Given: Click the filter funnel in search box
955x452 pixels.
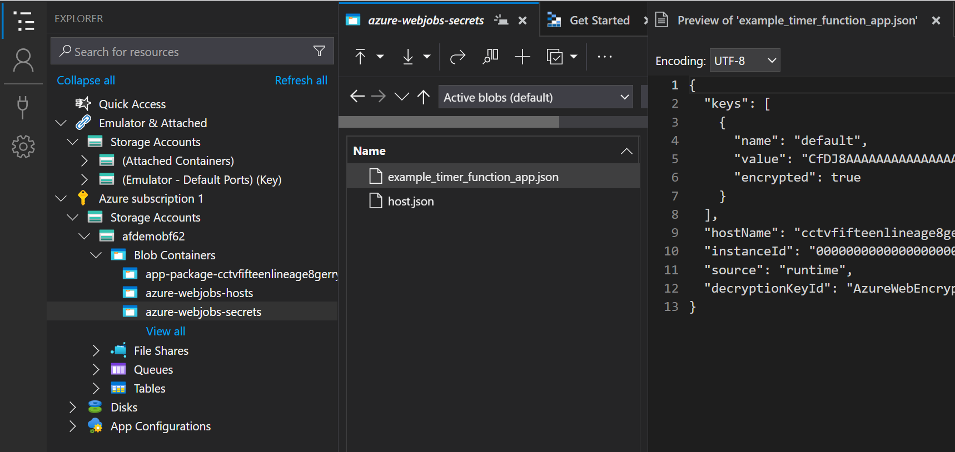Looking at the screenshot, I should 319,51.
